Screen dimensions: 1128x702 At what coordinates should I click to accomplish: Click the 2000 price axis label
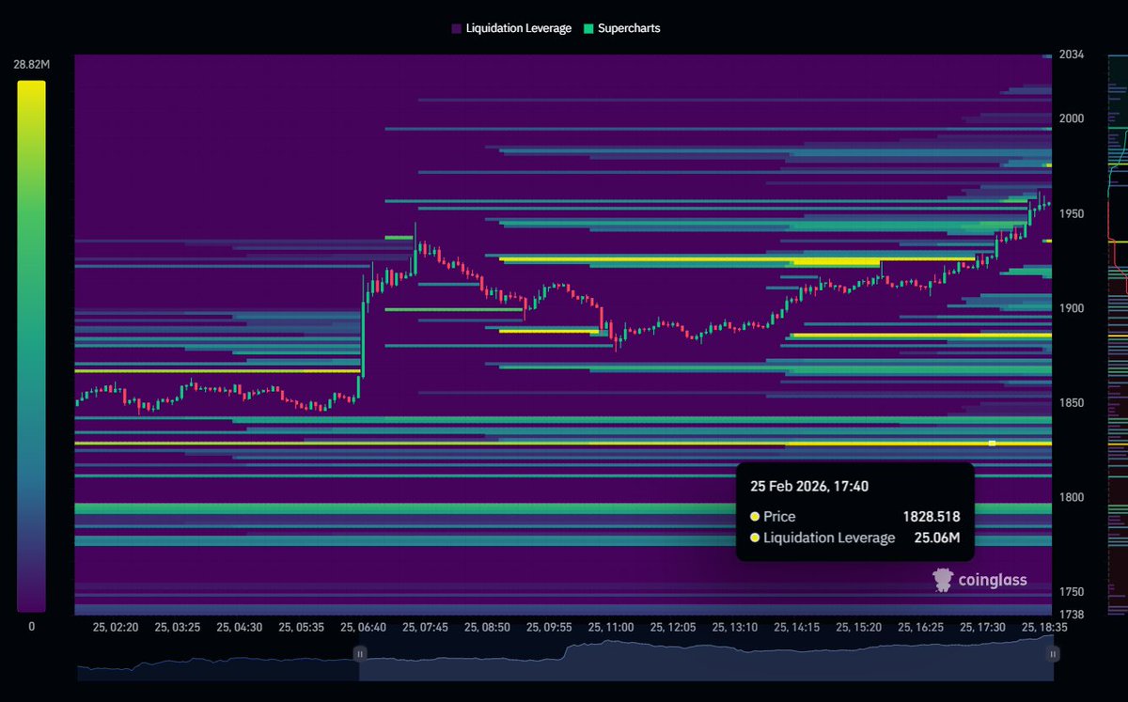click(x=1071, y=118)
